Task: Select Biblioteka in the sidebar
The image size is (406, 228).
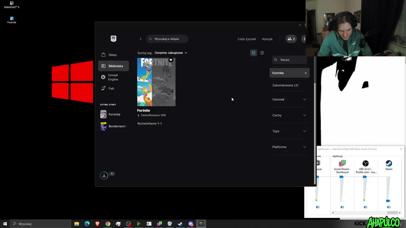Action: point(113,66)
